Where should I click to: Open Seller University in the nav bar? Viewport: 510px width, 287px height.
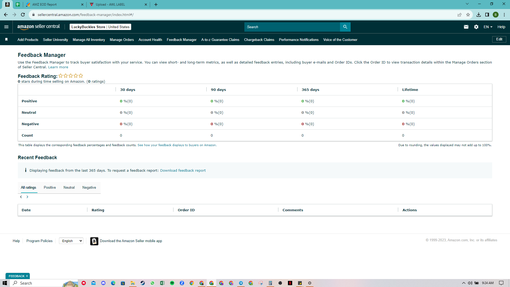[x=56, y=40]
